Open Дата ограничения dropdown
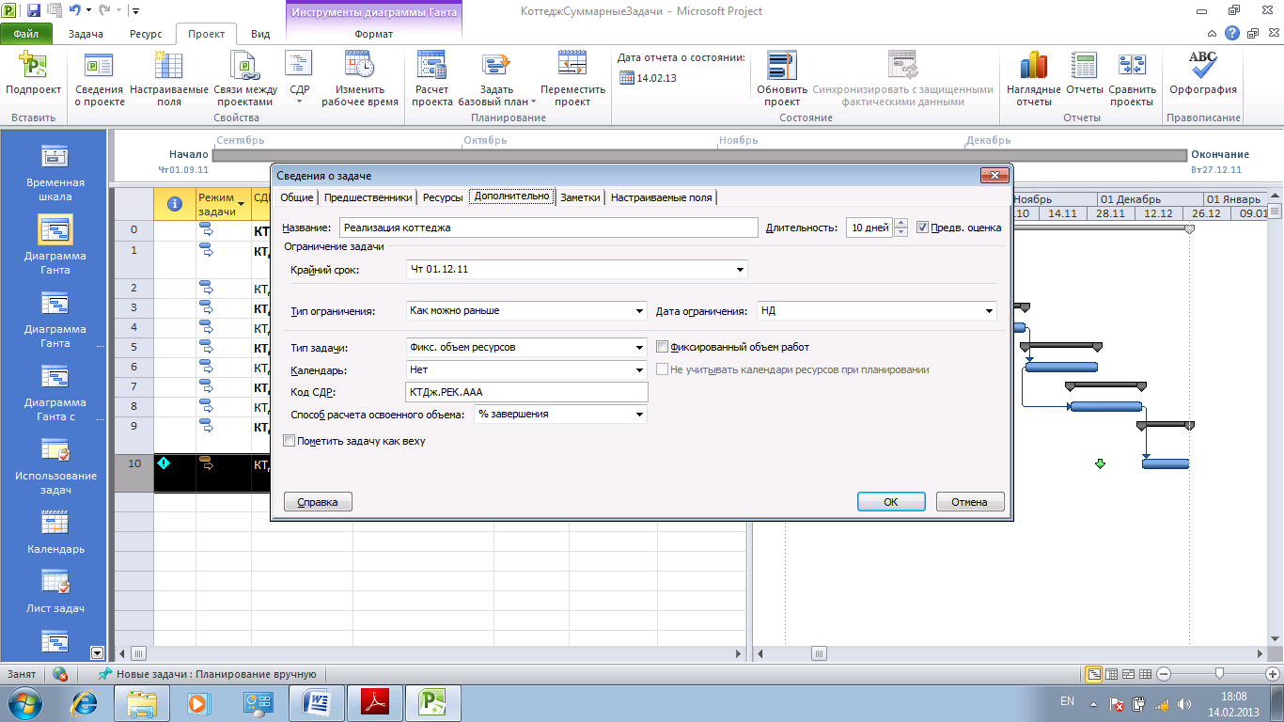 989,310
